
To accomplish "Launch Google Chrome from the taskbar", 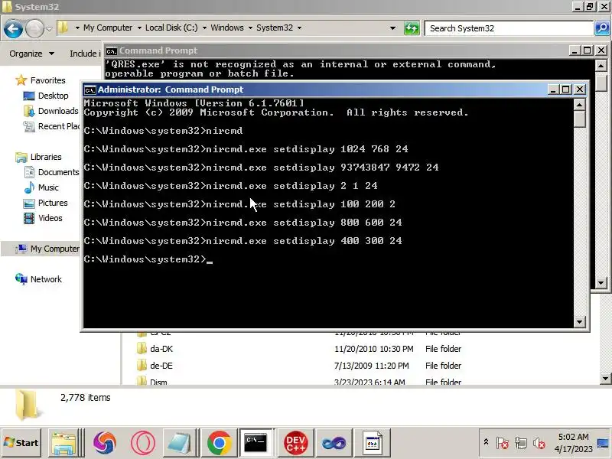I will [219, 443].
